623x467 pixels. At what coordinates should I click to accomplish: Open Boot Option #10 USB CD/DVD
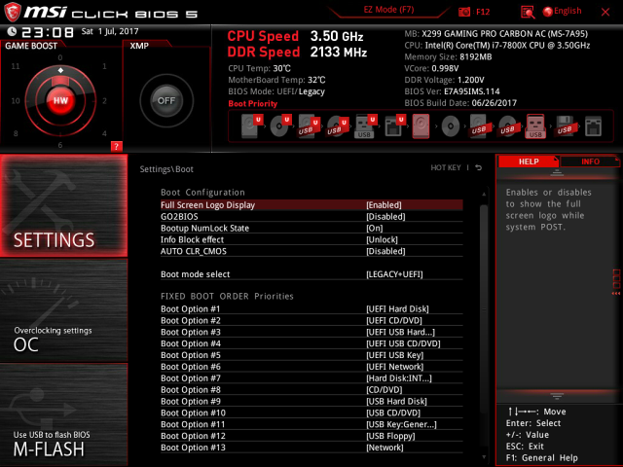pos(311,413)
